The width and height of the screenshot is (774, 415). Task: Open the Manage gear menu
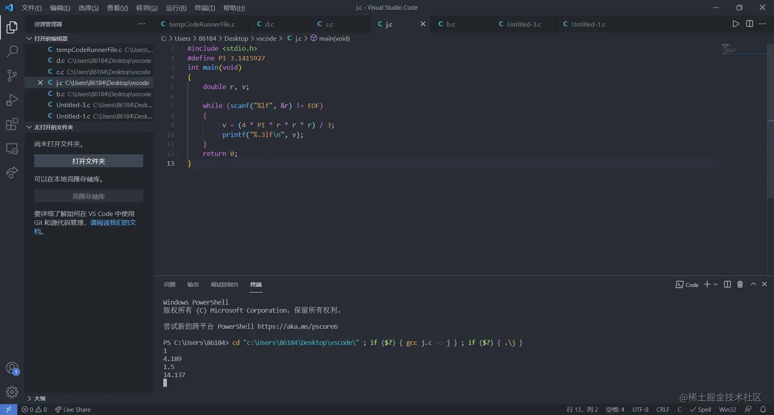[12, 392]
